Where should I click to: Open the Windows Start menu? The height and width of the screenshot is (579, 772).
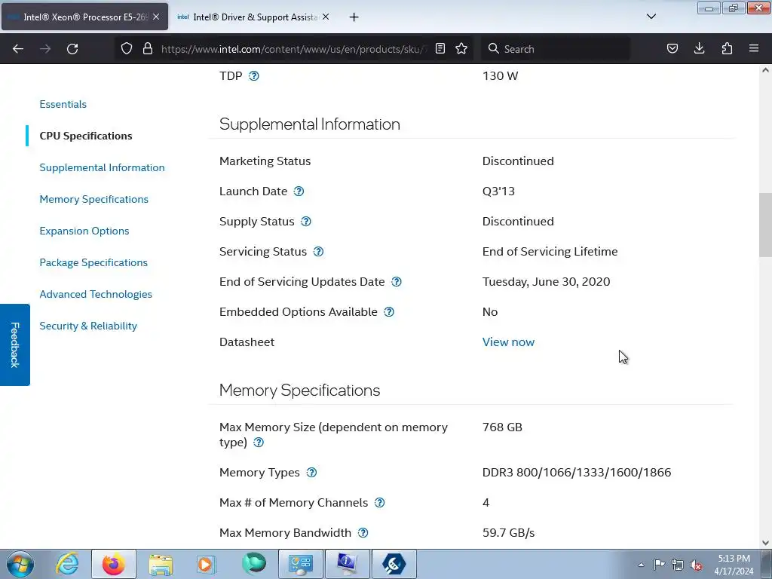pos(20,564)
